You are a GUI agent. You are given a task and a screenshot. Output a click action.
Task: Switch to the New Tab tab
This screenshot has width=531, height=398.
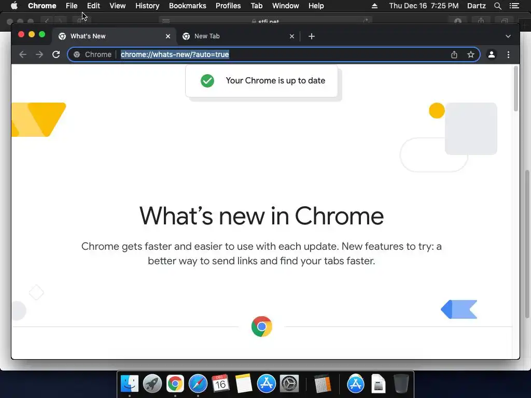(x=238, y=36)
